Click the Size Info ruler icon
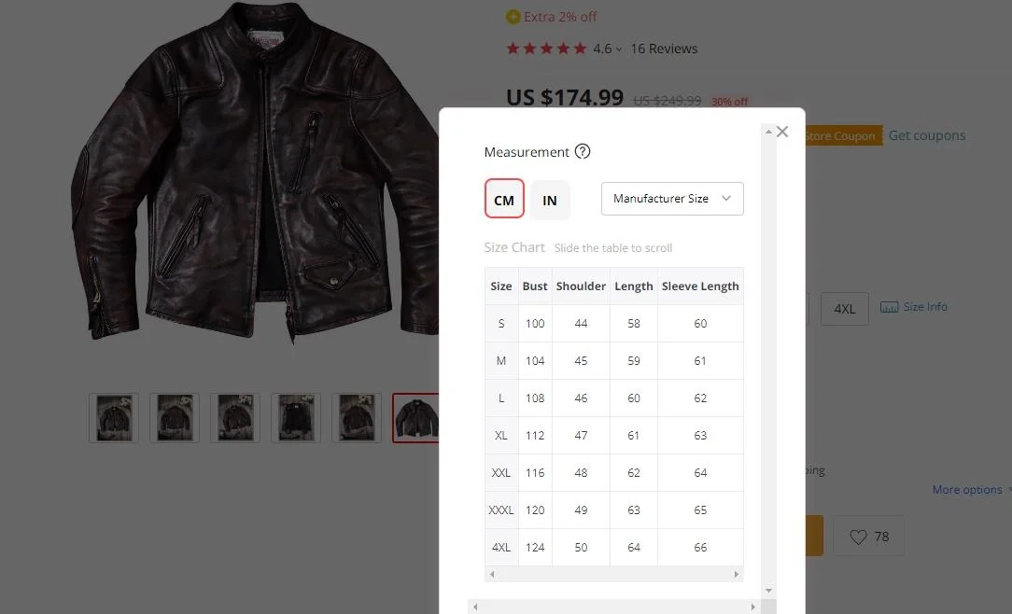1012x614 pixels. pos(889,307)
